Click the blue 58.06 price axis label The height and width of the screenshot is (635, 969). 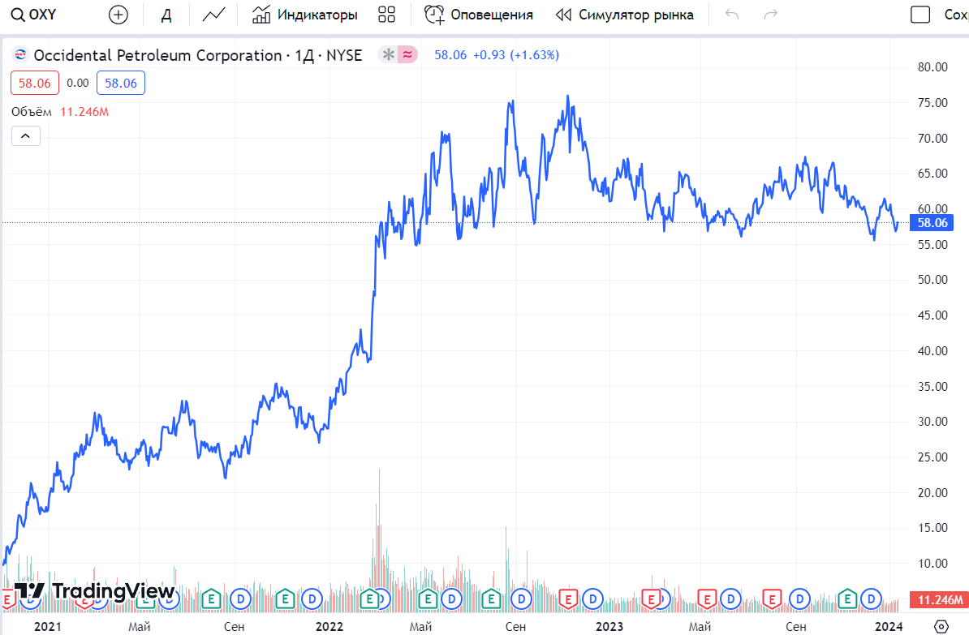point(932,223)
